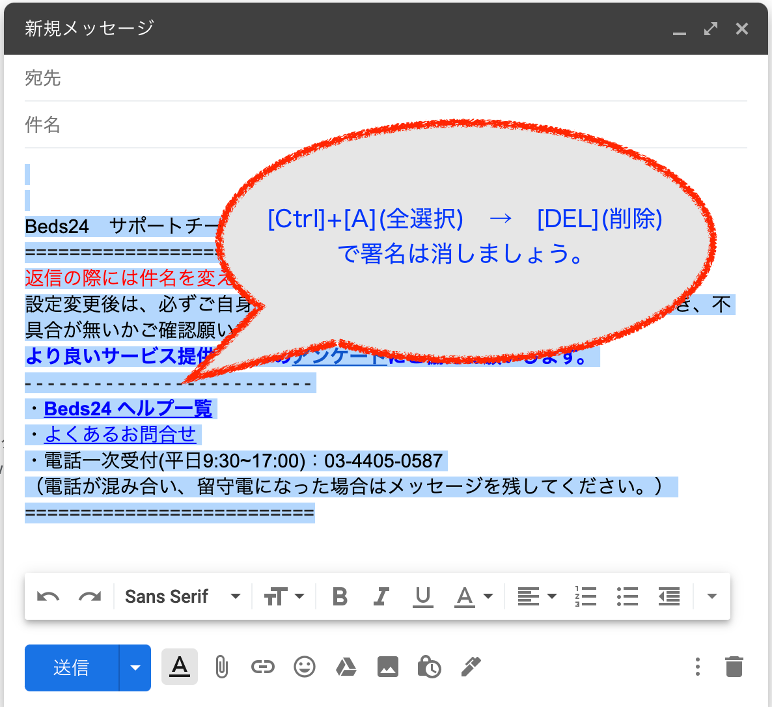This screenshot has height=707, width=772.
Task: Undo the last edit
Action: 48,597
